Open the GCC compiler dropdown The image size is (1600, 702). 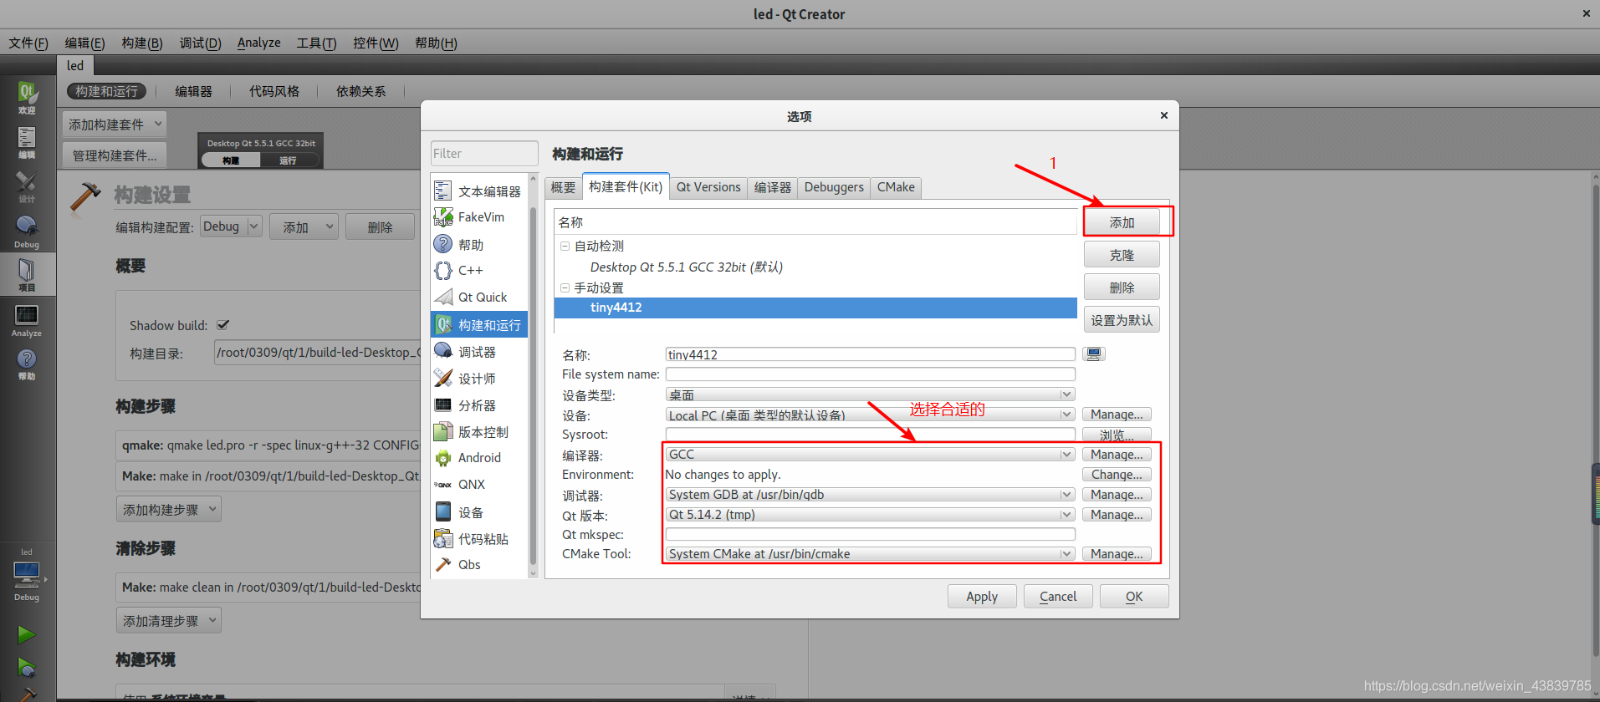pyautogui.click(x=870, y=455)
